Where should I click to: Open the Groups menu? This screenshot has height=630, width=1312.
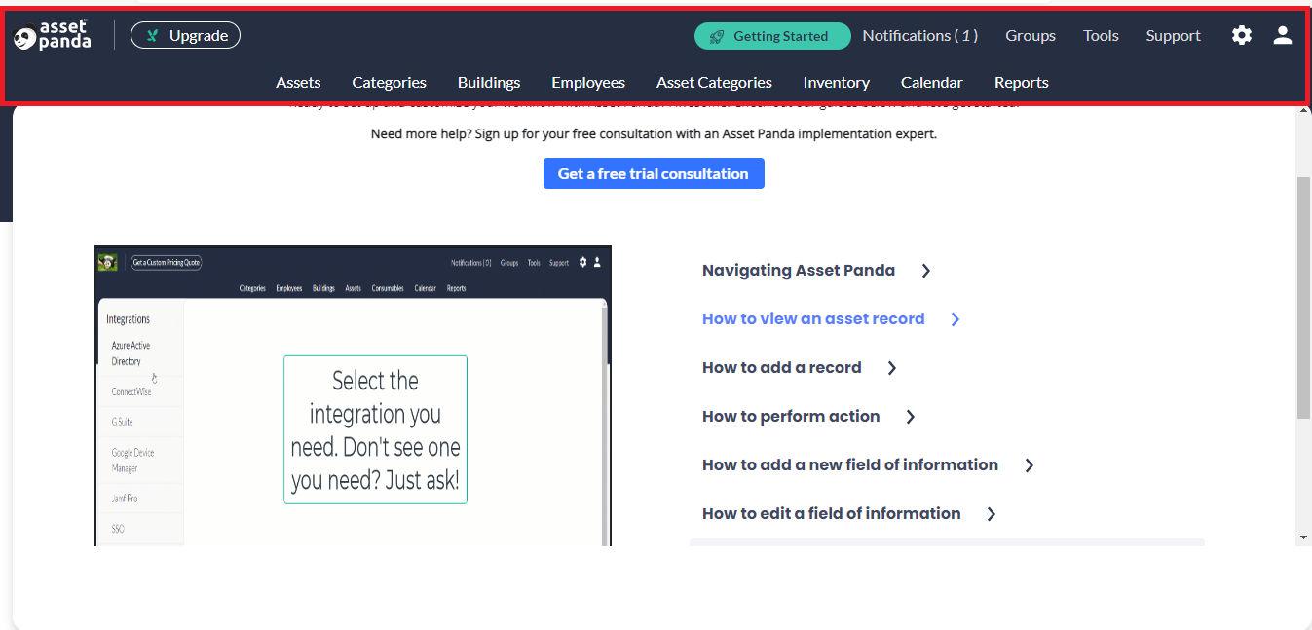[x=1031, y=36]
